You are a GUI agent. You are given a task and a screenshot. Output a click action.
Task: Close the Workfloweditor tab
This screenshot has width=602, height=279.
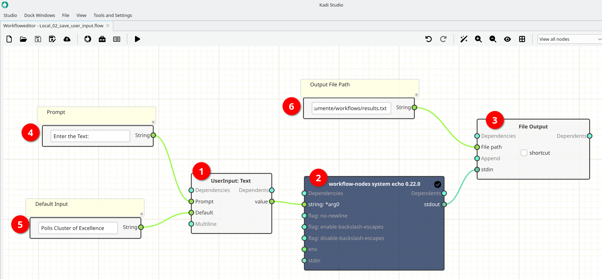(108, 26)
